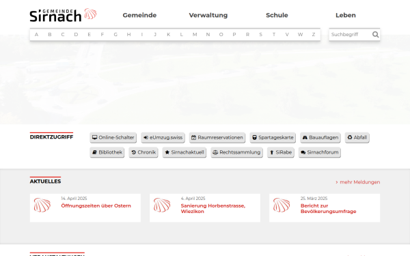Open the Verwaltung menu
Image resolution: width=410 pixels, height=256 pixels.
208,15
